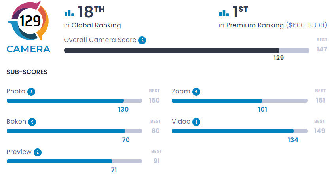Open the Global Ranking link
The image size is (336, 177).
pos(96,25)
